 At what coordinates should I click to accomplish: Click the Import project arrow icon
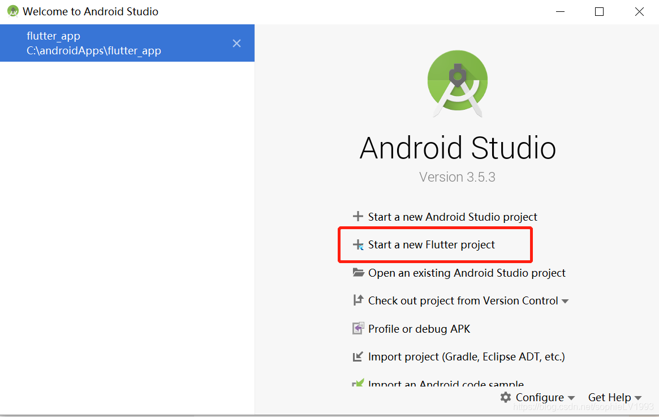click(358, 356)
